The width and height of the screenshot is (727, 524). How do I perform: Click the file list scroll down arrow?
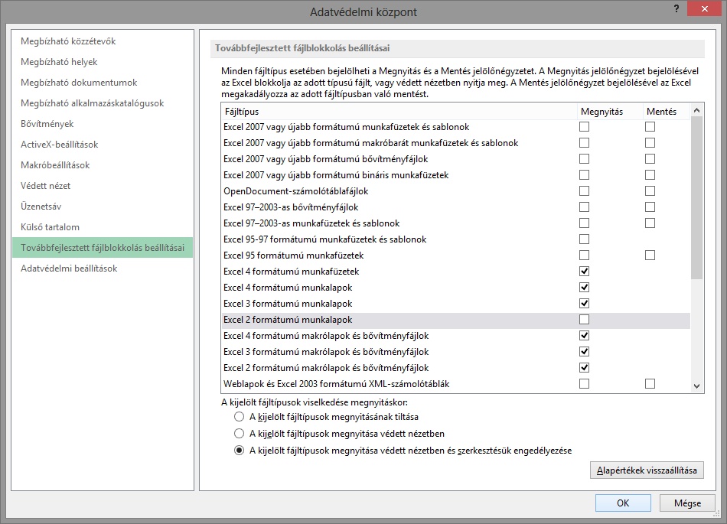(696, 386)
